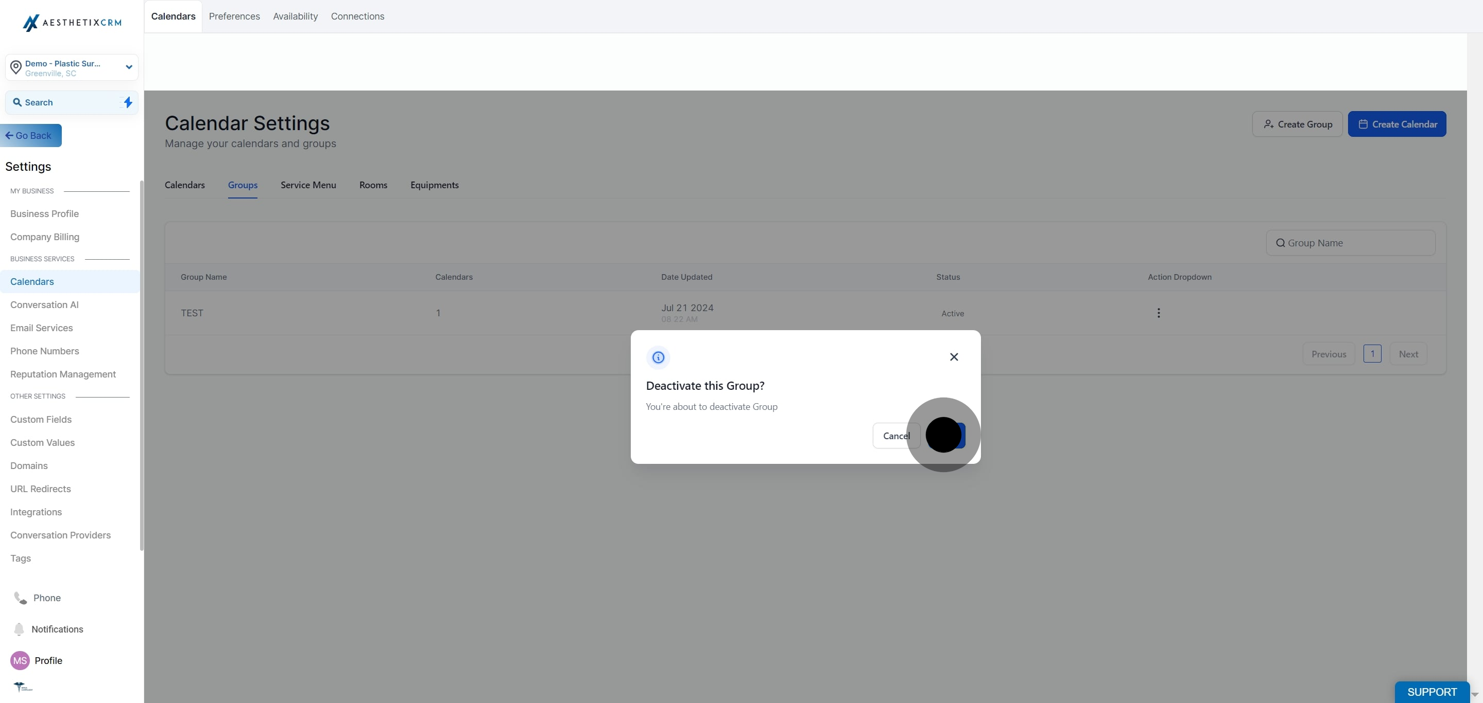This screenshot has width=1483, height=703.
Task: Click the lightning bolt icon beside Search
Action: (128, 102)
